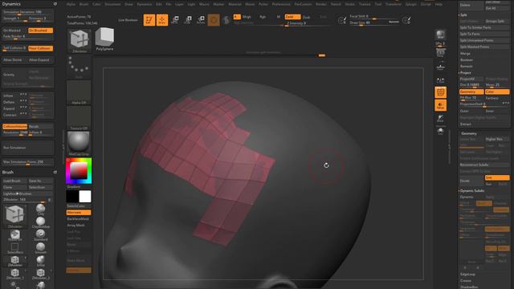Screen dimensions: 514x289
Task: Activate the Edit mode button in top shelf
Action: tap(149, 20)
